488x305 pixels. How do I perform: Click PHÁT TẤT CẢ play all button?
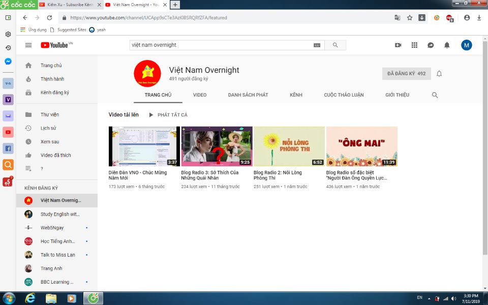click(x=168, y=115)
